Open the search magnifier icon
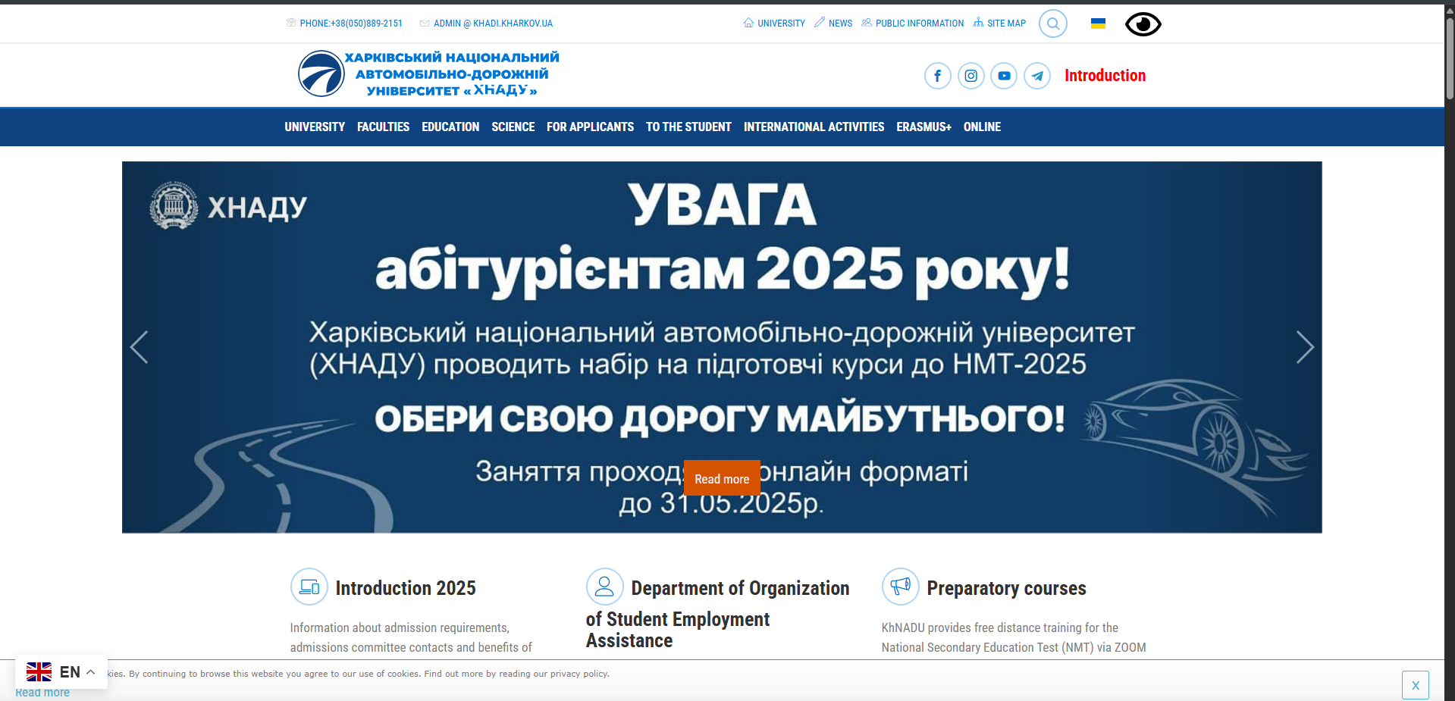This screenshot has height=701, width=1455. (x=1052, y=23)
